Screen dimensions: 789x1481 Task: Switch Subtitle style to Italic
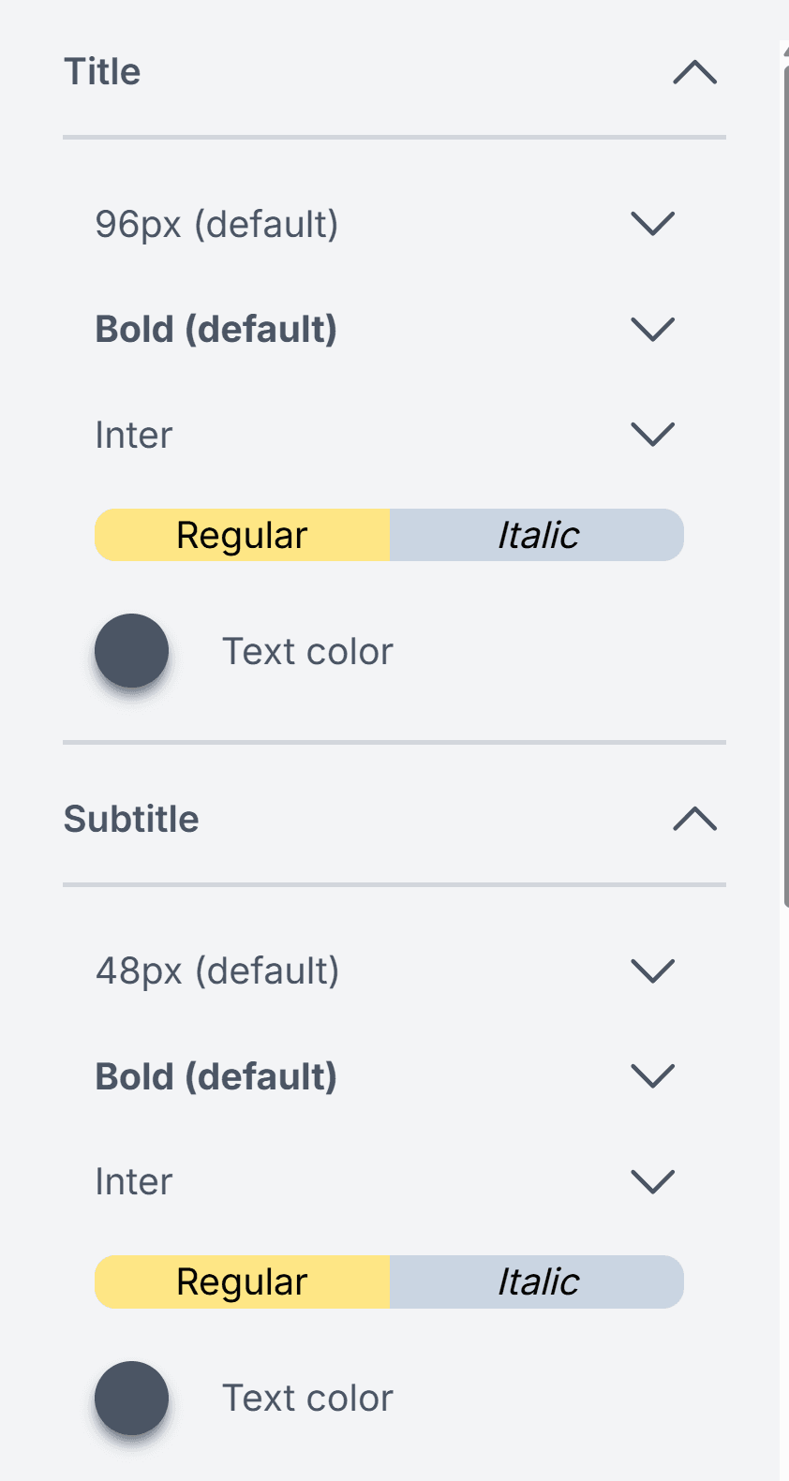point(537,1281)
